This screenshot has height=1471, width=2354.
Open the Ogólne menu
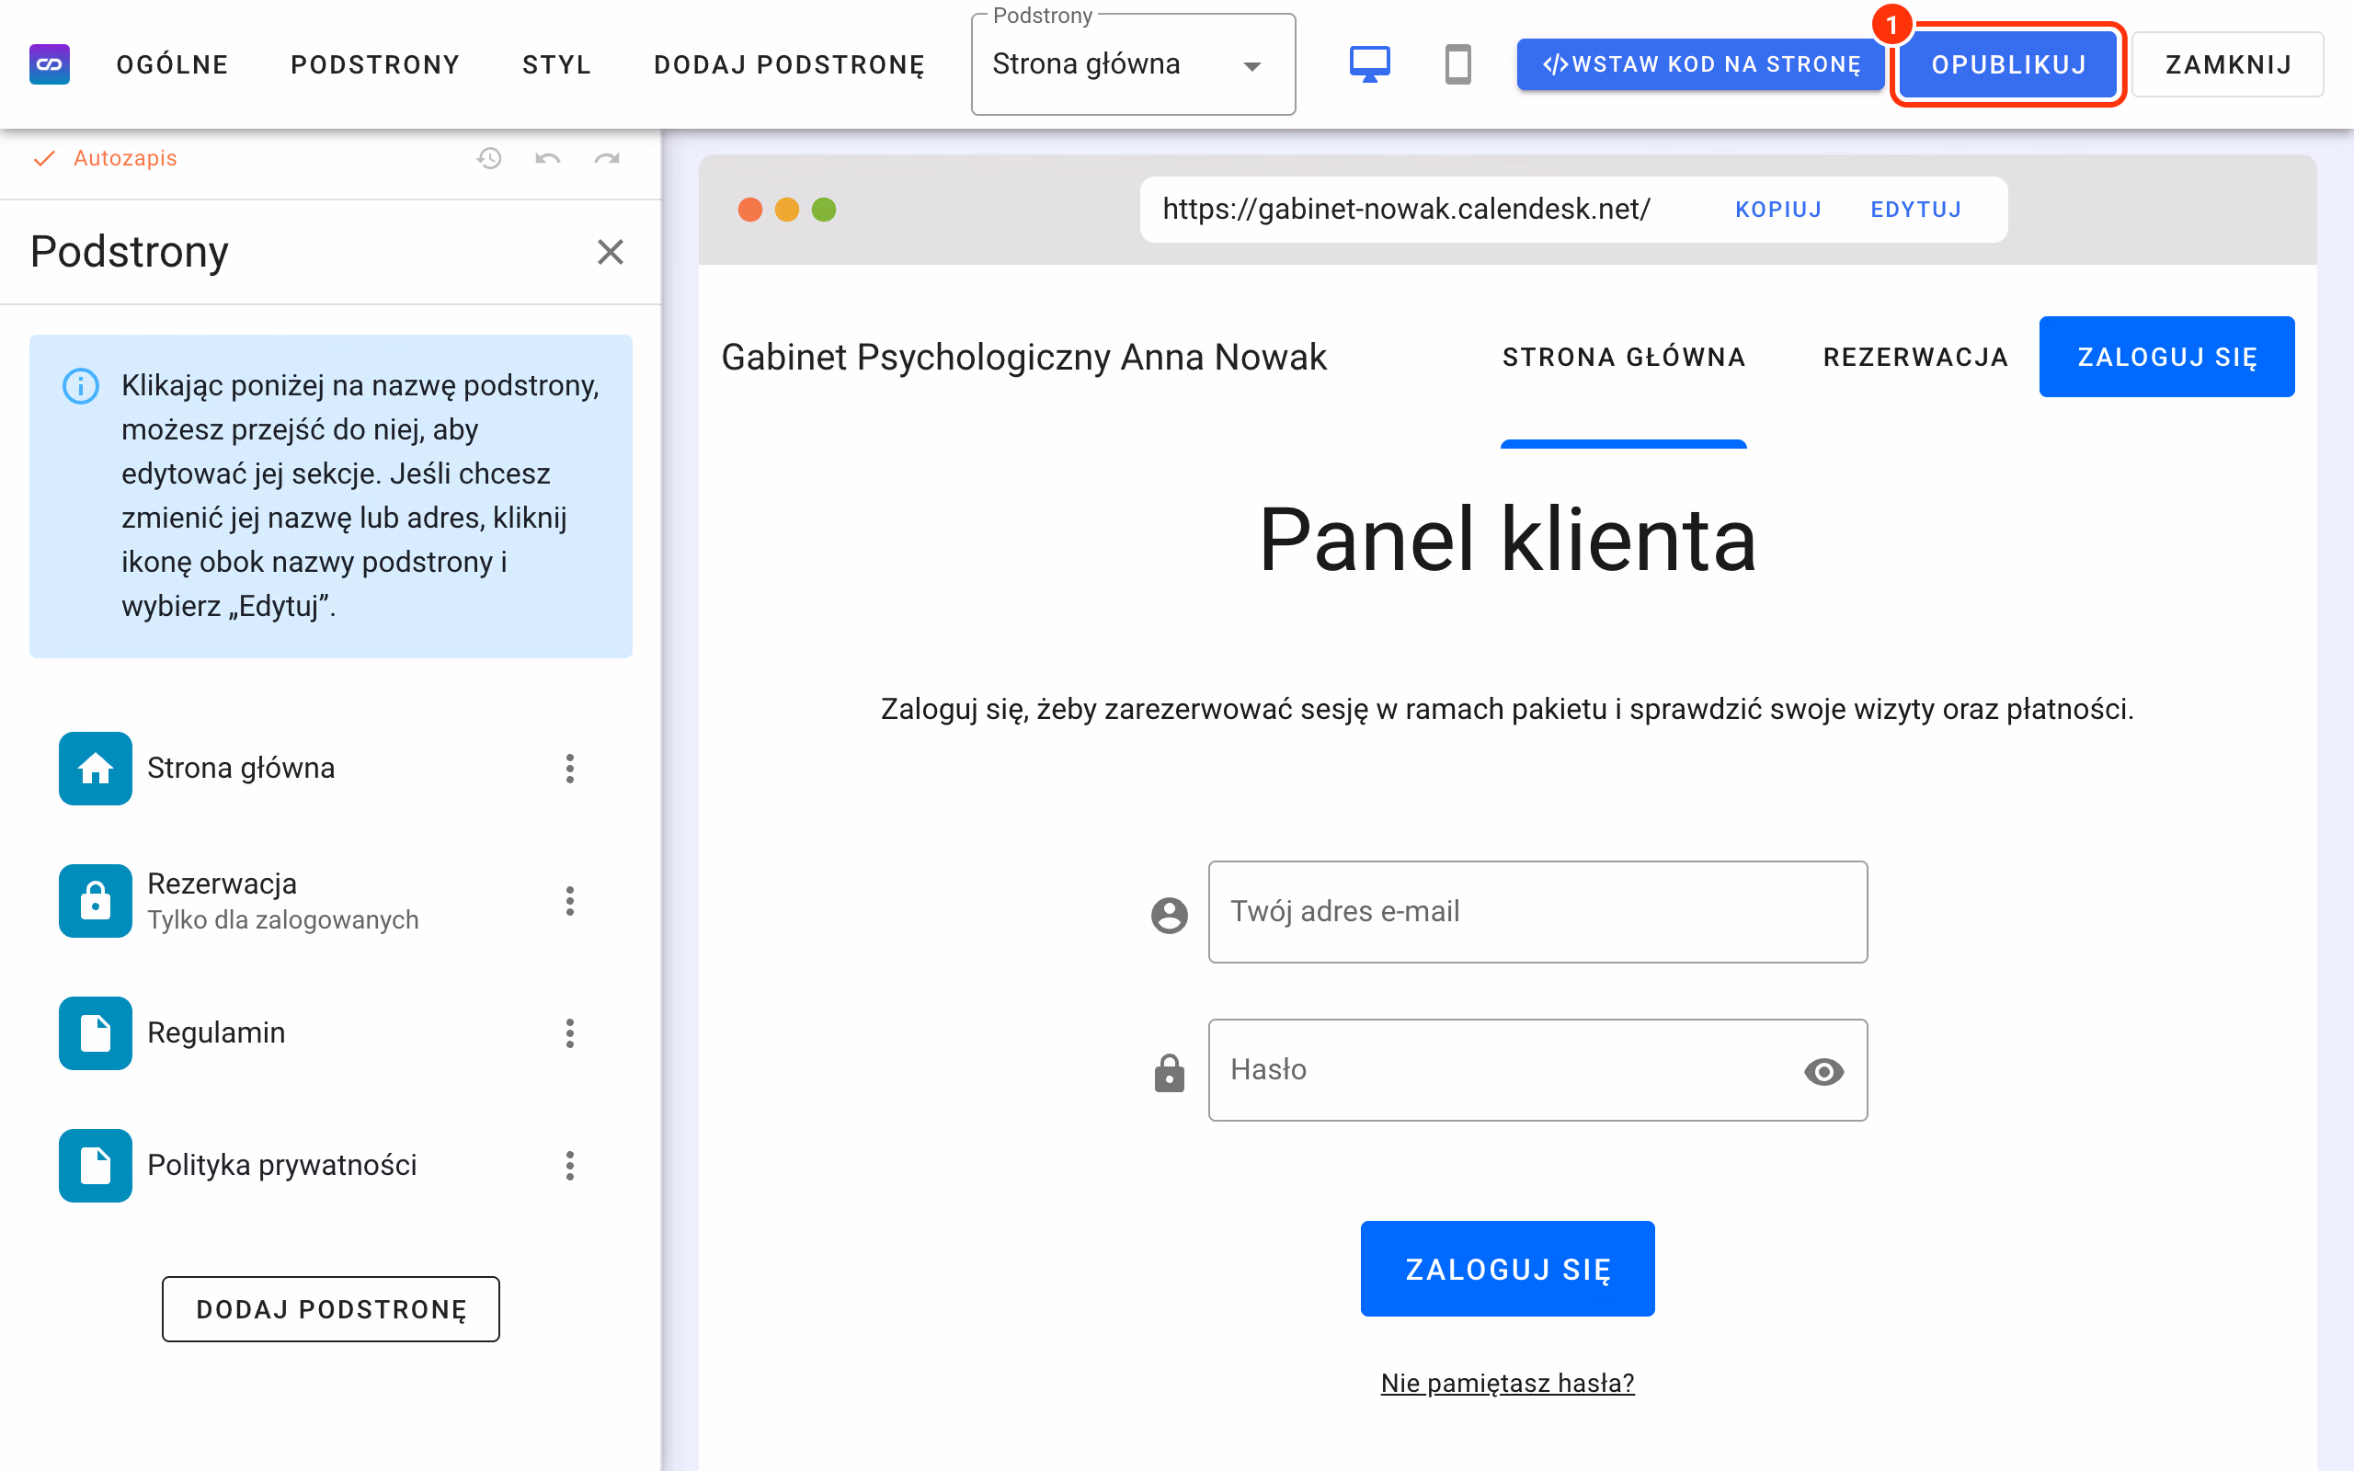(x=172, y=65)
